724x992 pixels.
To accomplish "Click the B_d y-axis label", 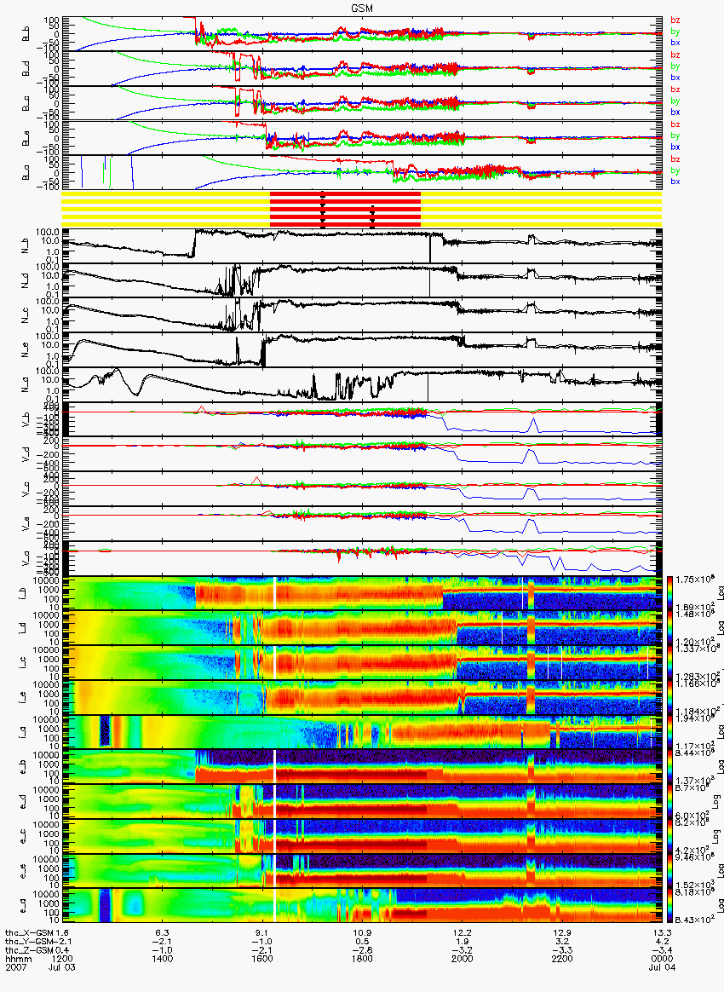I will (x=26, y=68).
